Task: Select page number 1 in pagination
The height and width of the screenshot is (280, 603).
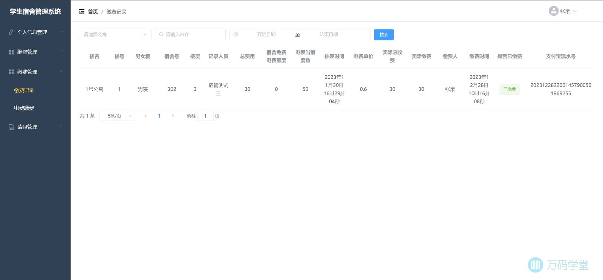Action: [159, 116]
